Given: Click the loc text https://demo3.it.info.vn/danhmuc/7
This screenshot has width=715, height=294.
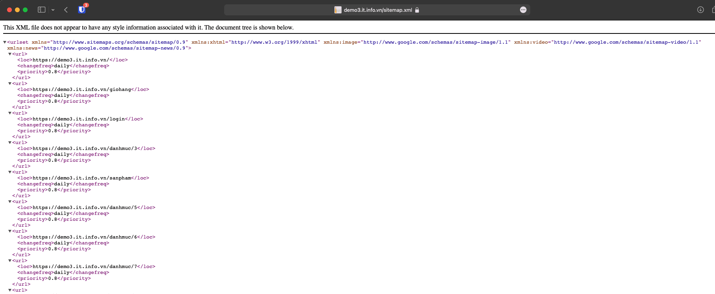Looking at the screenshot, I should point(85,266).
